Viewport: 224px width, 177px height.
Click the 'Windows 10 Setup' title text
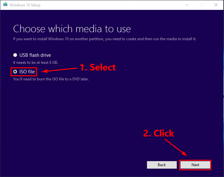25,5
